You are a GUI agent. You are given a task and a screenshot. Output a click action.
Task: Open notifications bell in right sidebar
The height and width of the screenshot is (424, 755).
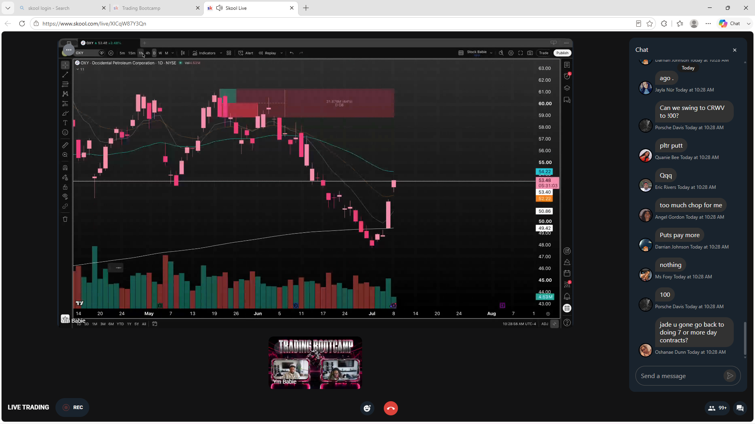[x=567, y=296]
